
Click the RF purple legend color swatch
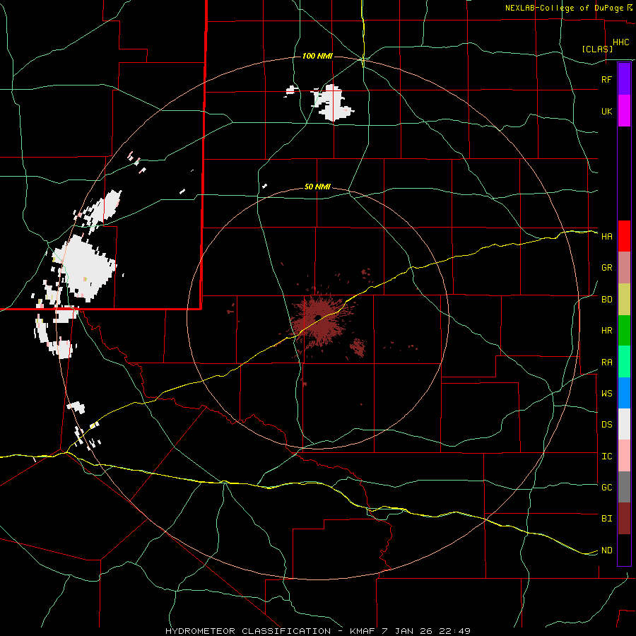[624, 79]
